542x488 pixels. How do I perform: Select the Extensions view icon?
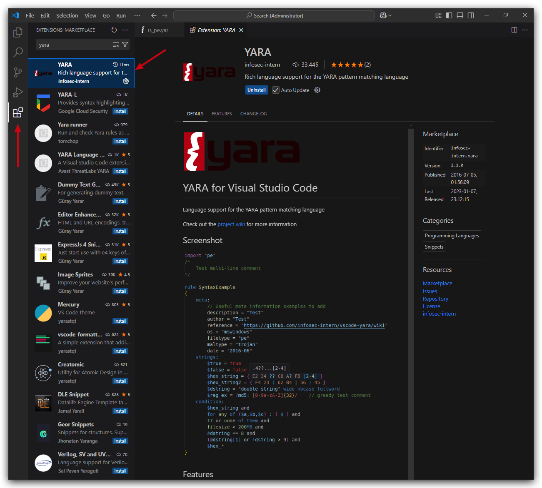point(18,112)
